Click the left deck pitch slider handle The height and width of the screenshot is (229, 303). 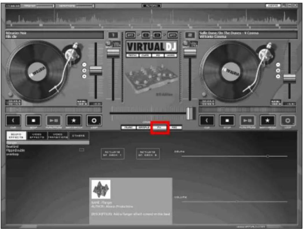tap(96, 71)
